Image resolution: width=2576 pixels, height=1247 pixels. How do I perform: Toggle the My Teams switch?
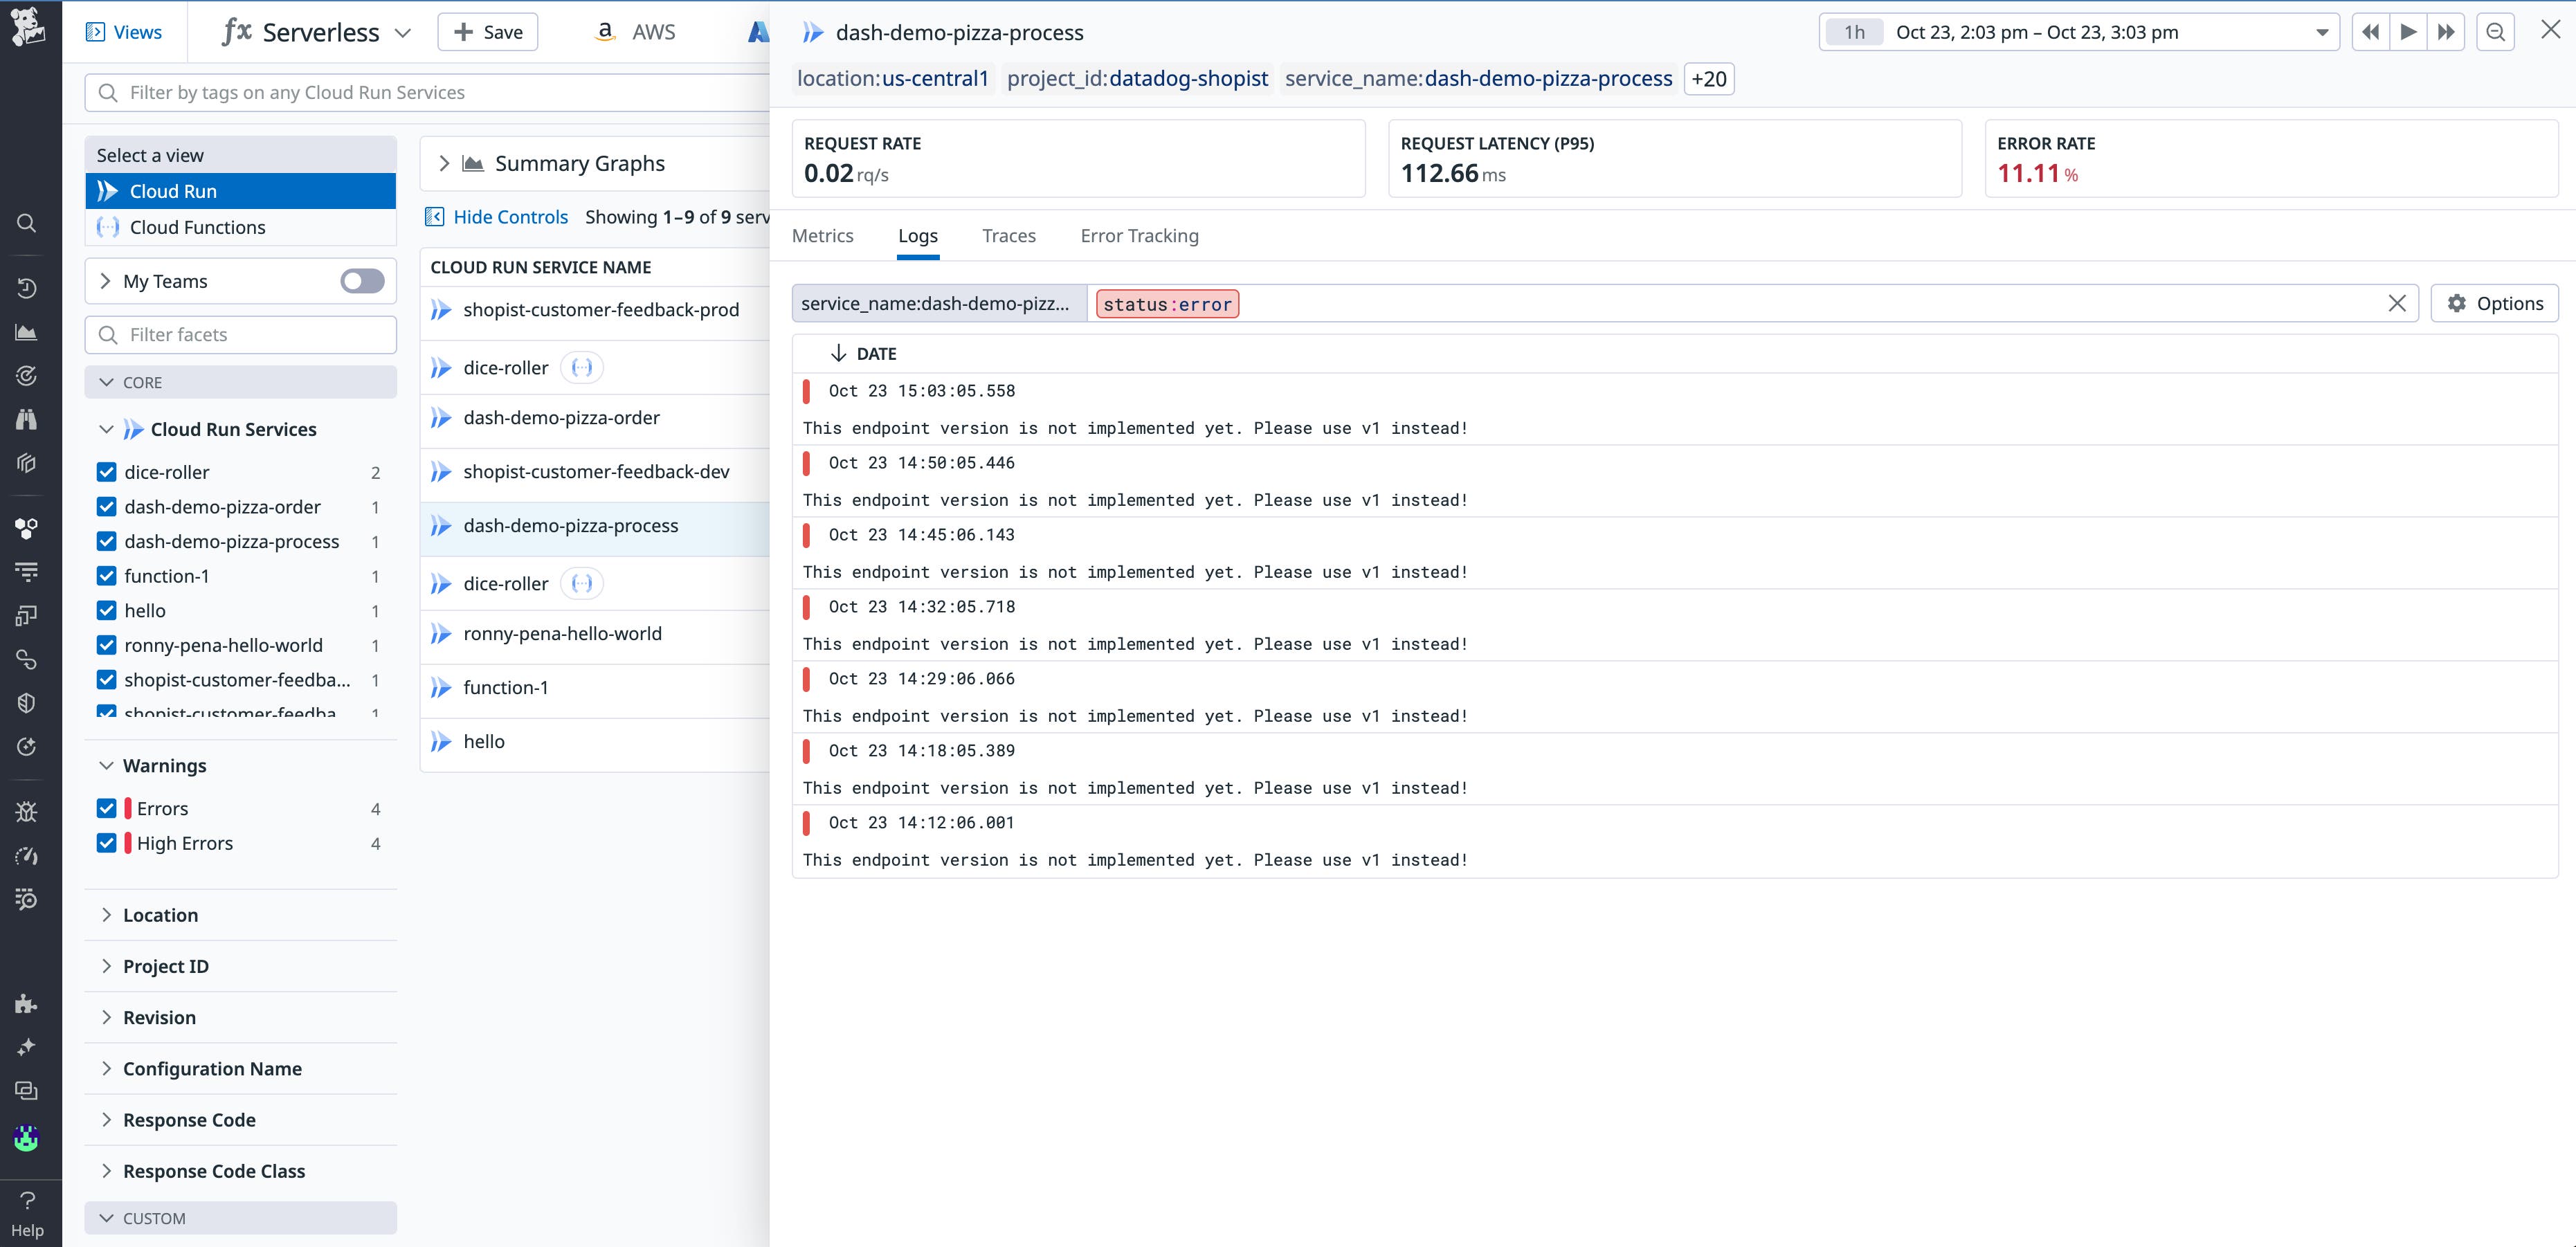tap(362, 281)
